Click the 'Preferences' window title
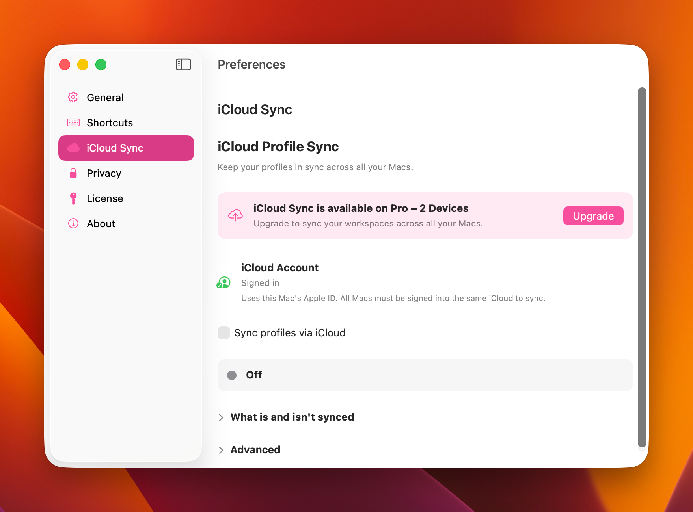 [251, 65]
